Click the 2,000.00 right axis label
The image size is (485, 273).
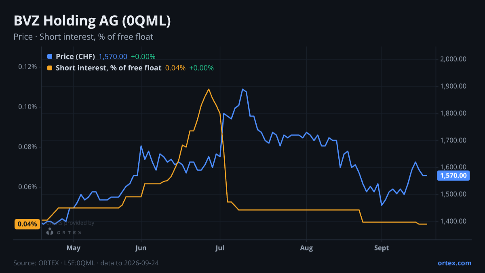[x=453, y=59]
